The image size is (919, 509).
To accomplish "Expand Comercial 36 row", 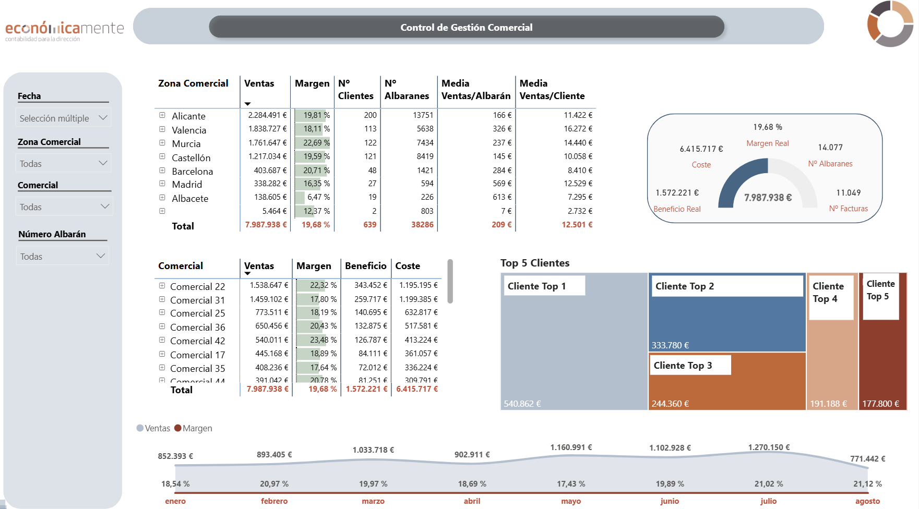I will point(162,326).
